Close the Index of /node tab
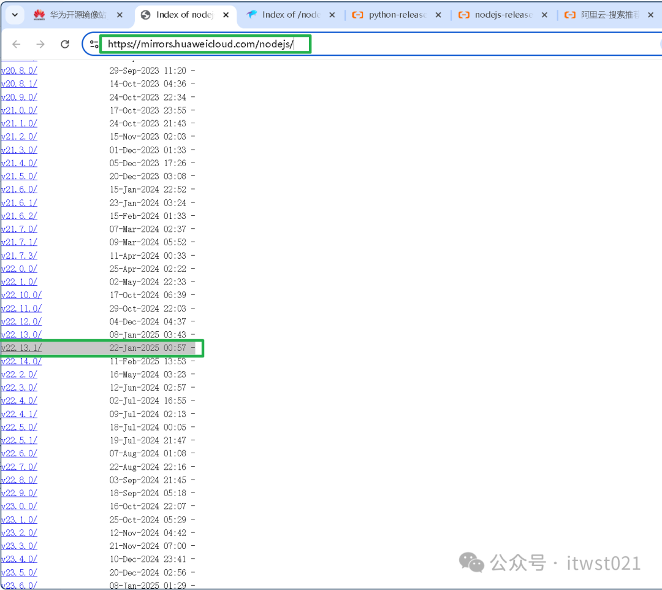Screen dimensions: 662x590 tap(332, 15)
